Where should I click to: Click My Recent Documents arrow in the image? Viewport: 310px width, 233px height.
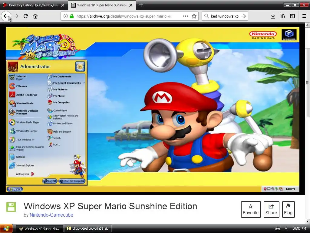pyautogui.click(x=84, y=83)
